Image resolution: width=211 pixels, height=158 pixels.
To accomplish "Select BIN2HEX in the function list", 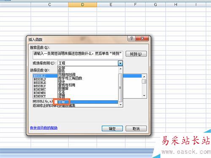I will 40,93.
